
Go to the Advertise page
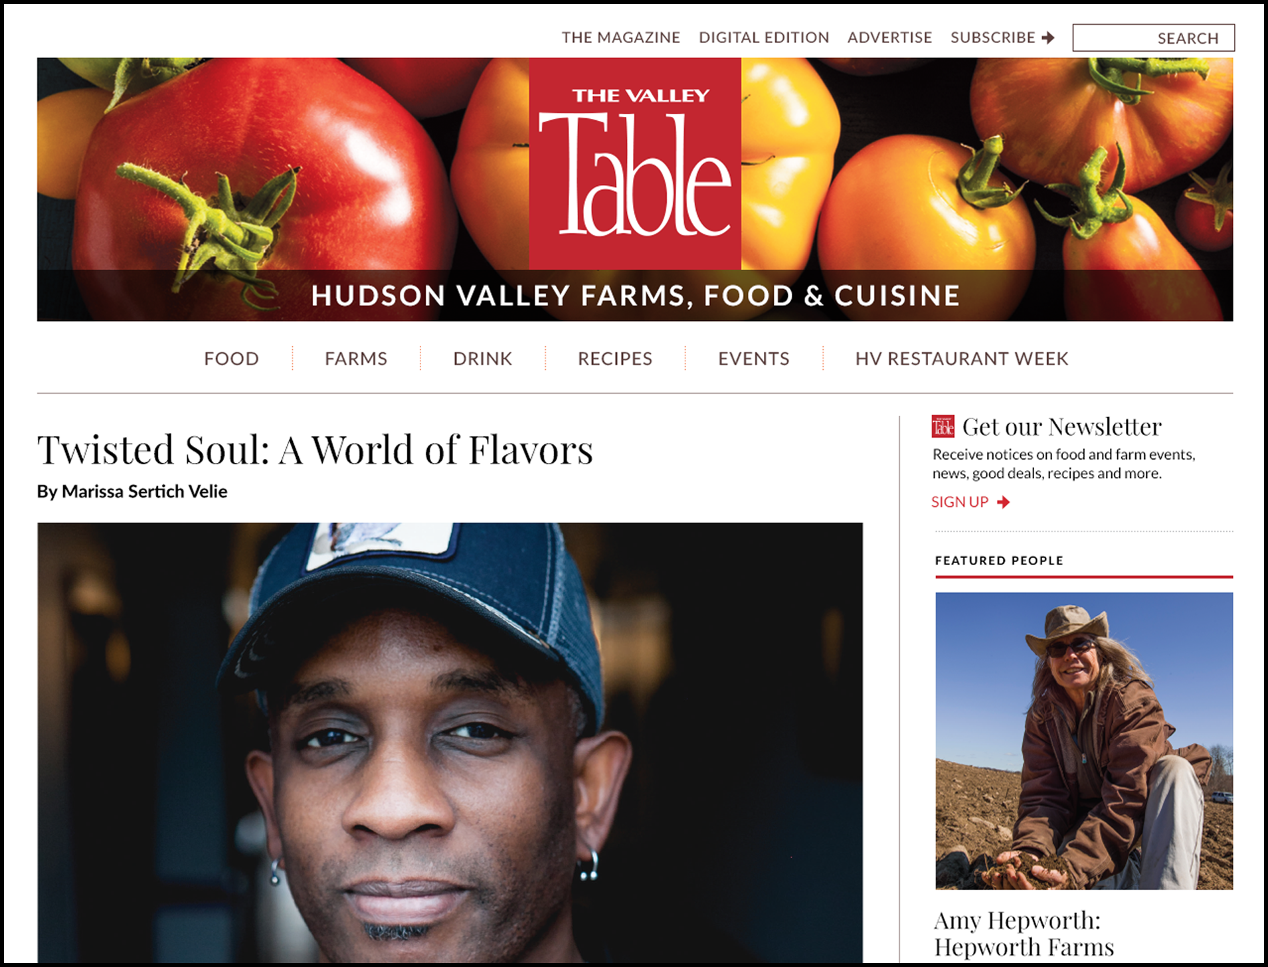[890, 38]
